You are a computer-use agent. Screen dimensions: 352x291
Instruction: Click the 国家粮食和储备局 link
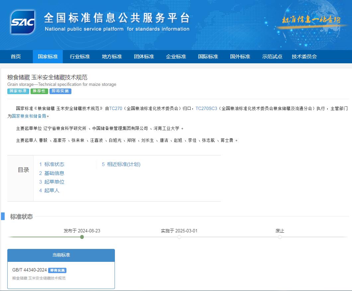pyautogui.click(x=29, y=116)
